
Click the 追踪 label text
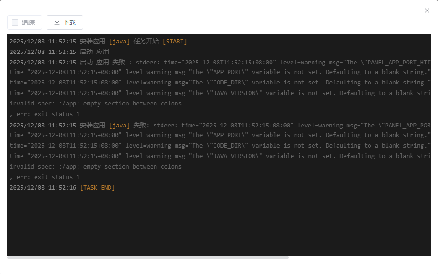click(x=28, y=22)
